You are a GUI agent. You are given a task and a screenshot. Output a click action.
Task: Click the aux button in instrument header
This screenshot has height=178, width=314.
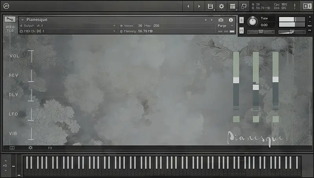[310, 26]
